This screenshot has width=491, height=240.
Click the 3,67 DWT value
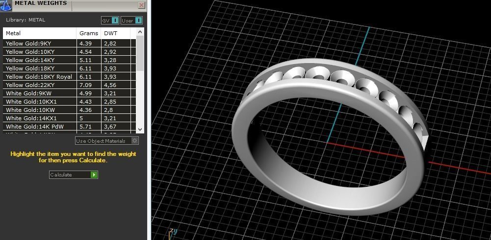click(x=110, y=127)
